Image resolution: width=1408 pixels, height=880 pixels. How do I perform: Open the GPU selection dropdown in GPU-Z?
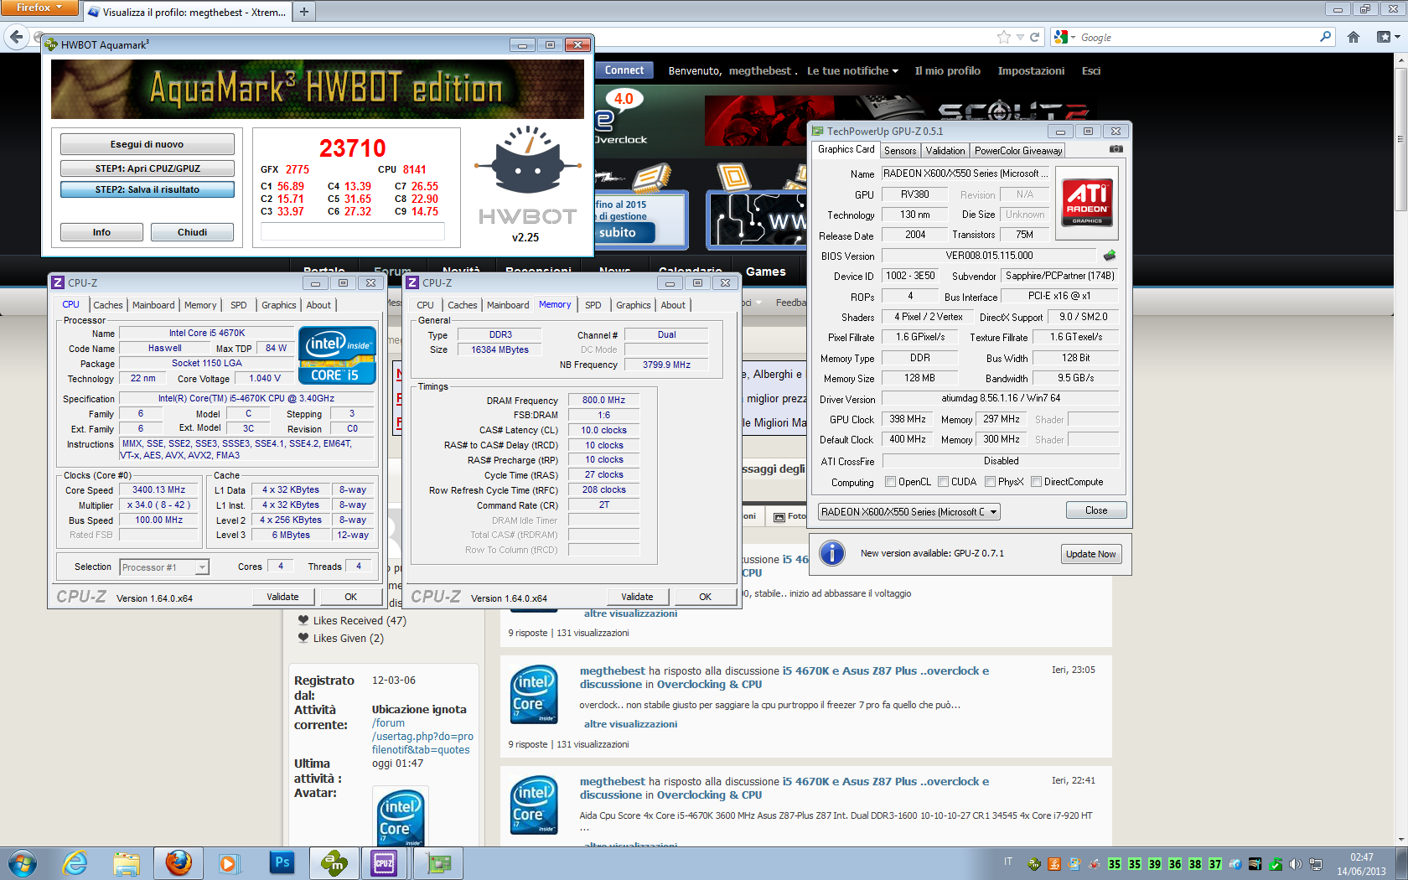pyautogui.click(x=908, y=512)
